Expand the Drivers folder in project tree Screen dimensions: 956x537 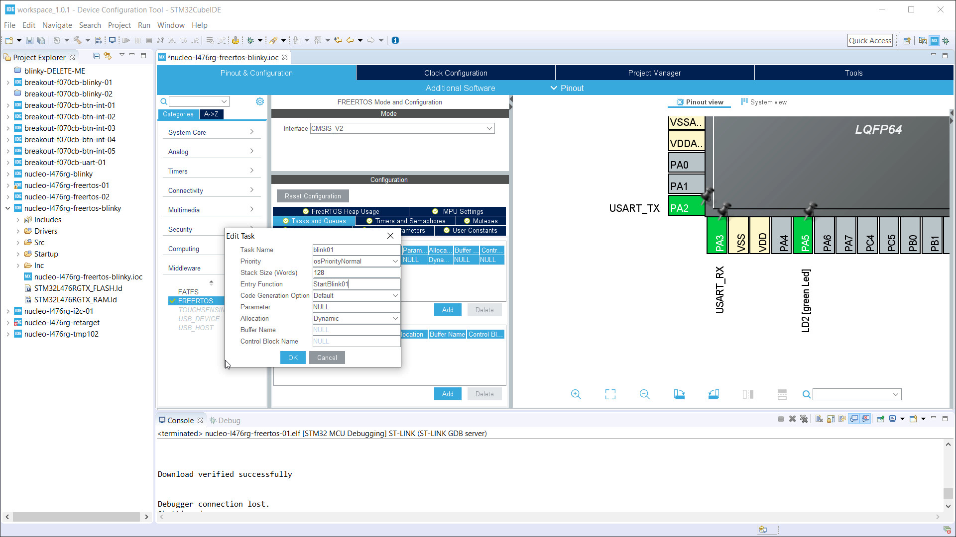pos(18,231)
